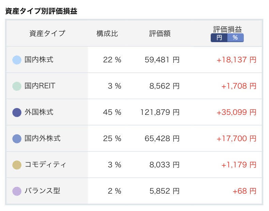Click the blue 国内外株式 color dot
The height and width of the screenshot is (211, 269).
point(17,139)
